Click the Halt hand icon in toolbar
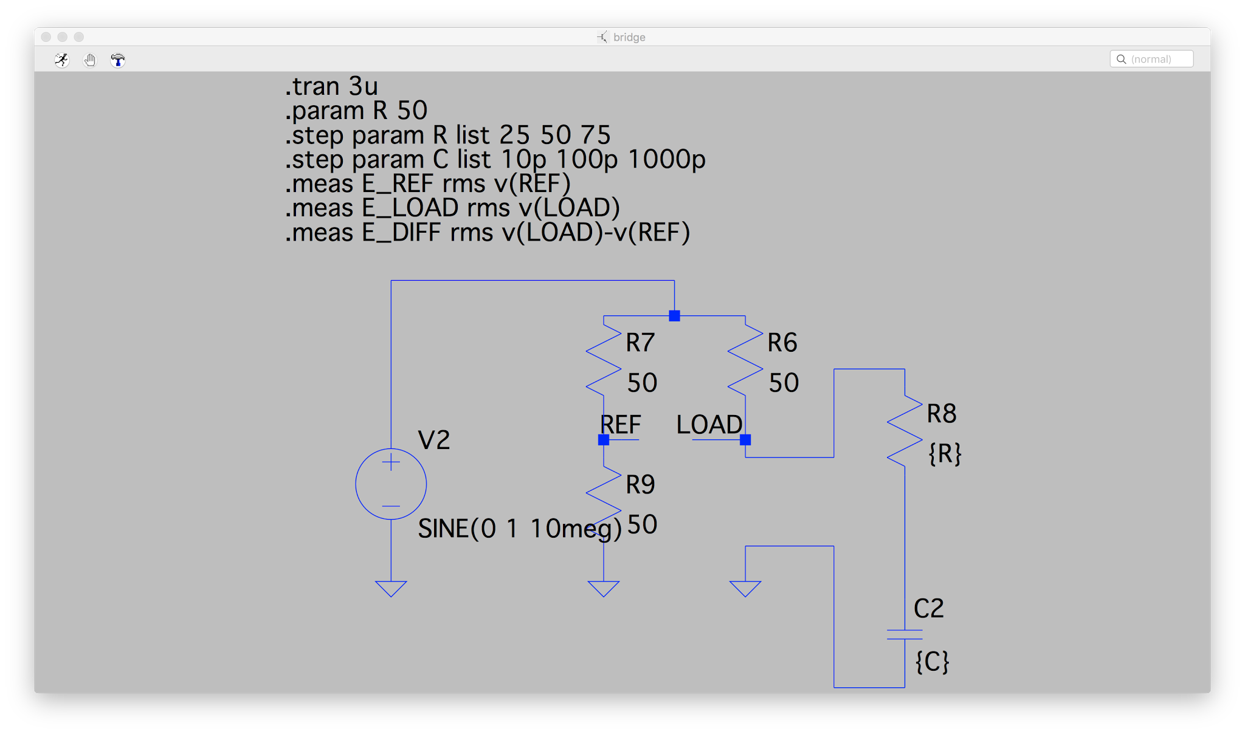 (x=90, y=60)
